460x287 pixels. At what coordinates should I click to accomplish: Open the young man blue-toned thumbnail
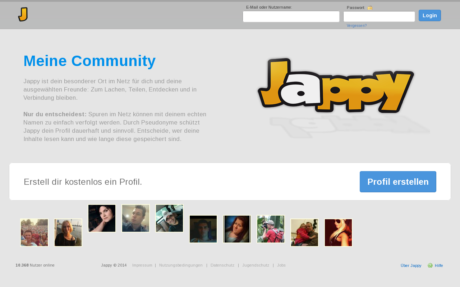pyautogui.click(x=135, y=218)
